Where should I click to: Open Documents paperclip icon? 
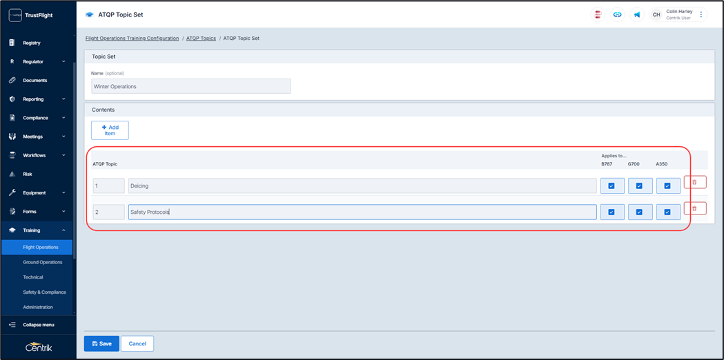[12, 80]
